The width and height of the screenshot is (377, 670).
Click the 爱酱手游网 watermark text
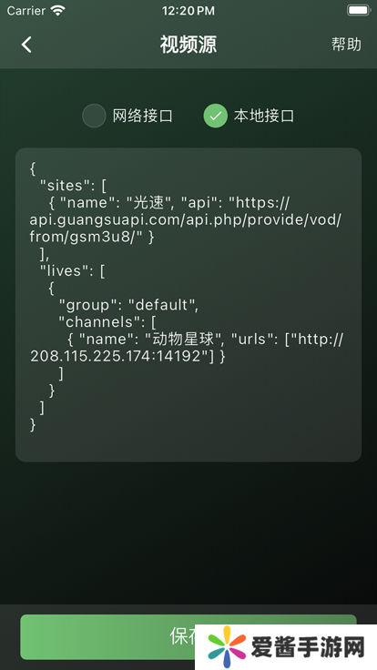tap(308, 648)
